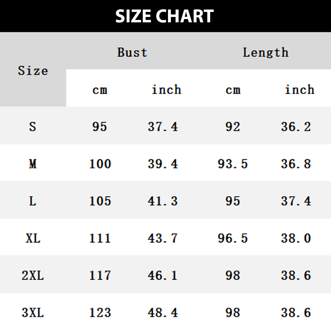Select the 36.2 inch length value
The height and width of the screenshot is (331, 331).
[x=296, y=126]
